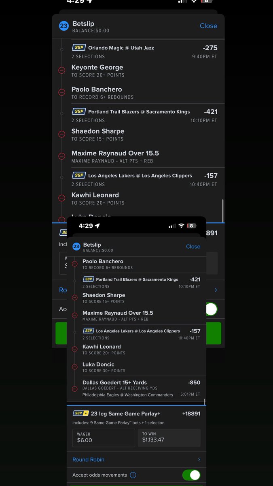
Task: Tap Los Angeles Lakers @ Clippers in front betslip
Action: pyautogui.click(x=138, y=331)
